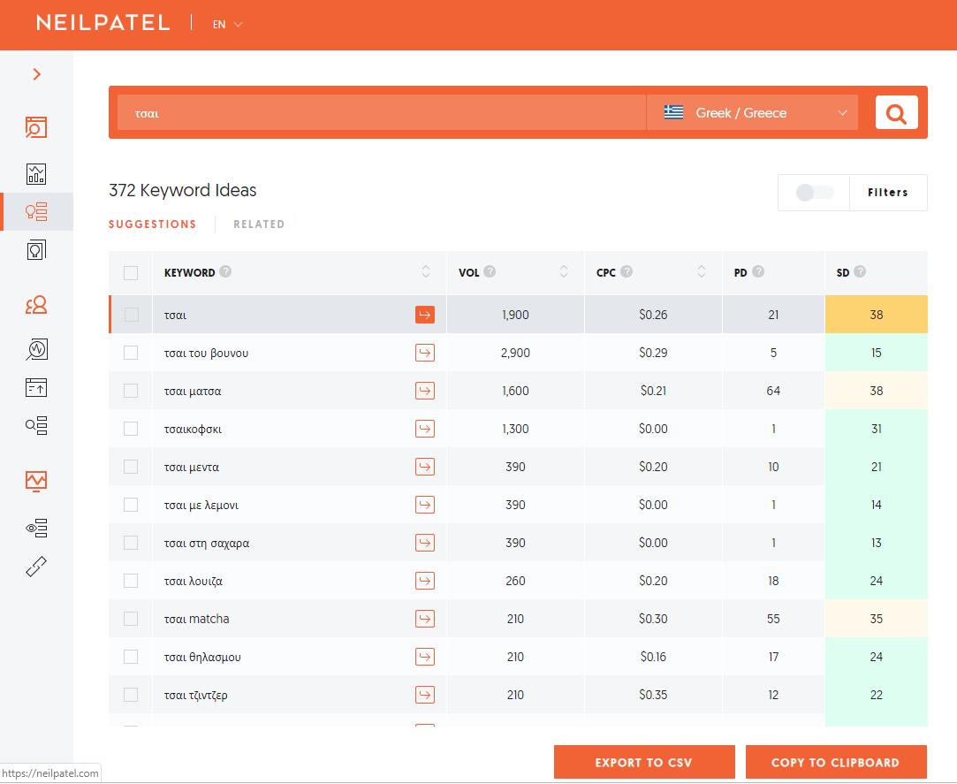Image resolution: width=957 pixels, height=784 pixels.
Task: Check the select-all checkbox in table header
Action: click(x=131, y=273)
